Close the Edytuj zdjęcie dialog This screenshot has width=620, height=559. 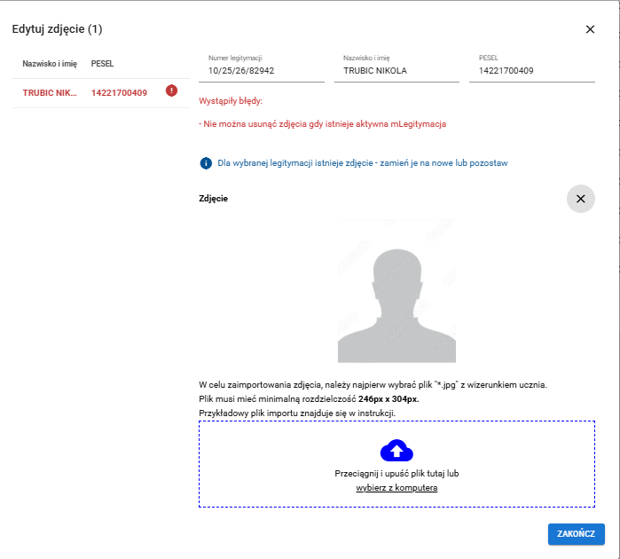click(590, 29)
